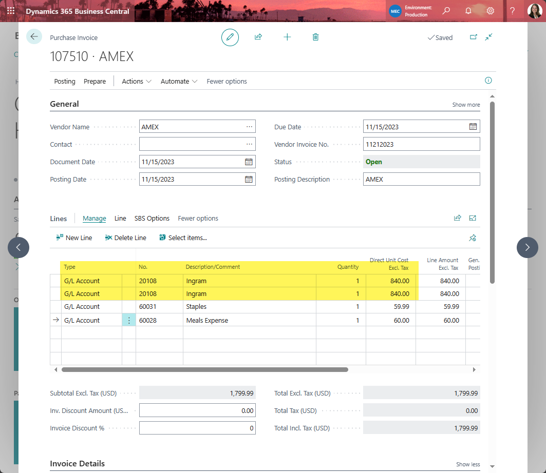This screenshot has width=546, height=473.
Task: Click the Posting Description field
Action: [x=421, y=179]
